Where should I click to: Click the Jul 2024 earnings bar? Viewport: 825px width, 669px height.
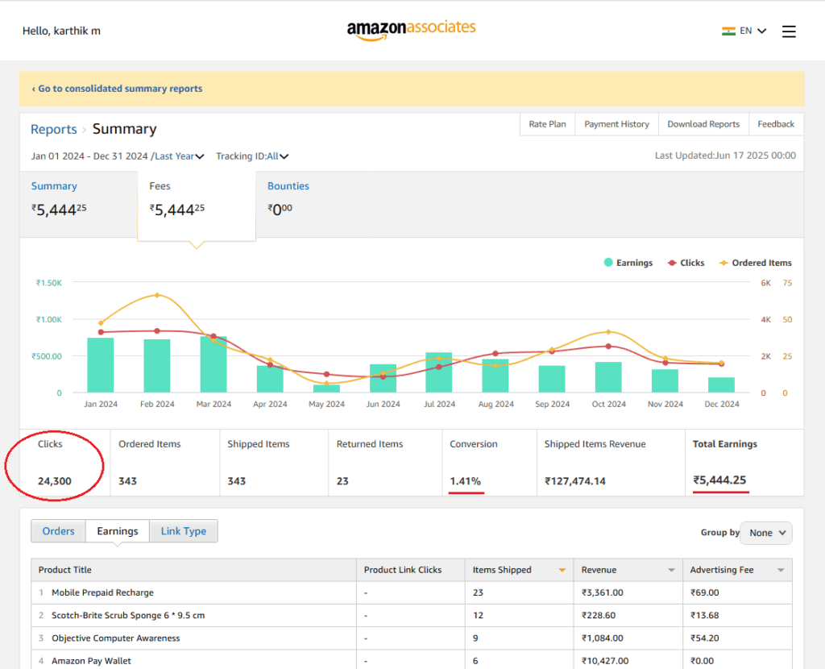(439, 372)
